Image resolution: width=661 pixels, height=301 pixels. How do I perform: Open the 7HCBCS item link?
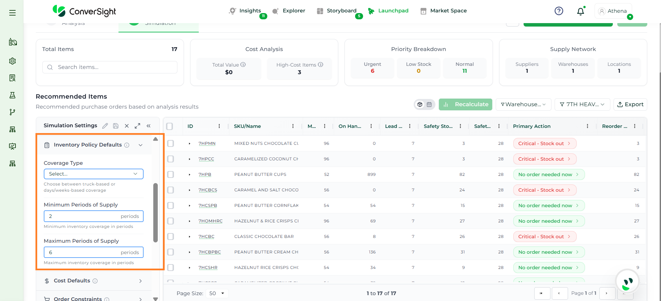point(208,190)
